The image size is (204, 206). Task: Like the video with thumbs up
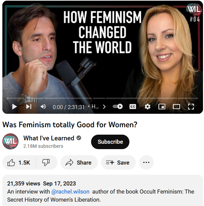19,163
